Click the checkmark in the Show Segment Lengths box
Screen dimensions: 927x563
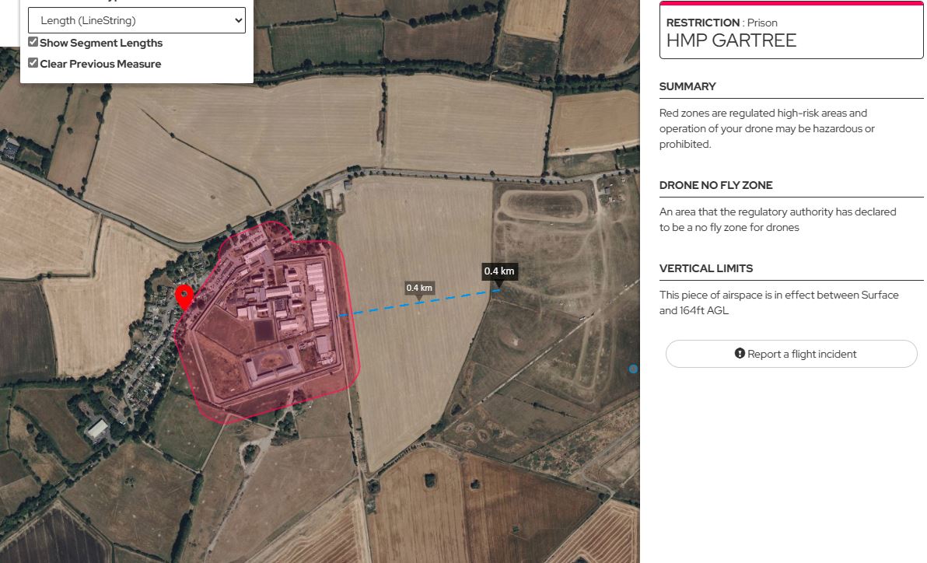coord(33,42)
